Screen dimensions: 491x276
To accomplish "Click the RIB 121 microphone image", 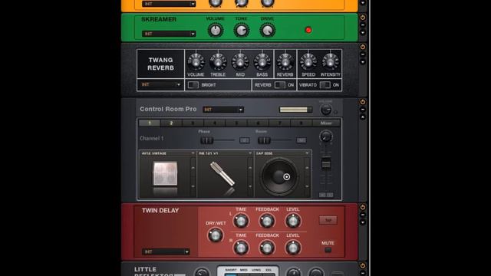I will click(222, 174).
